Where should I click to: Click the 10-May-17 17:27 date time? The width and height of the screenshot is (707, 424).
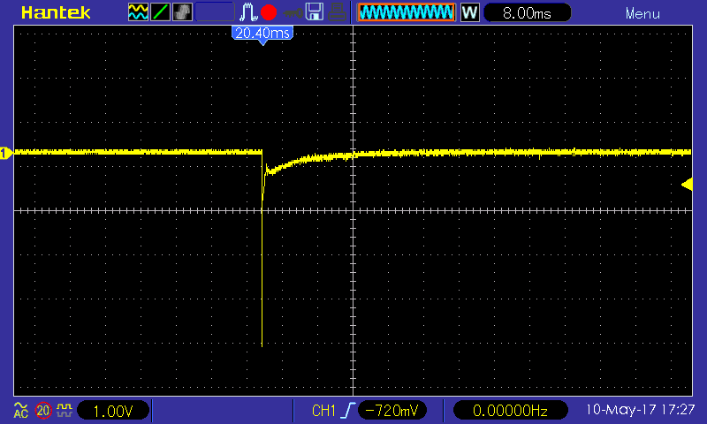[640, 409]
